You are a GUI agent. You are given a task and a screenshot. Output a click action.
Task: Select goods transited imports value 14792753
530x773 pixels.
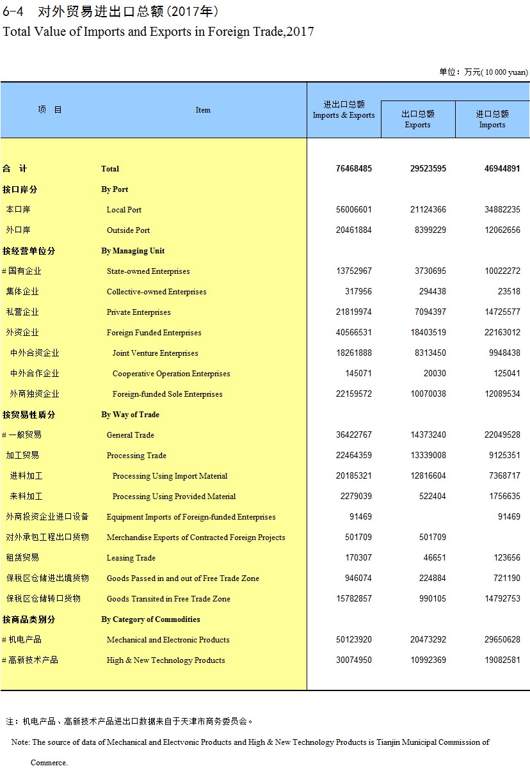502,599
